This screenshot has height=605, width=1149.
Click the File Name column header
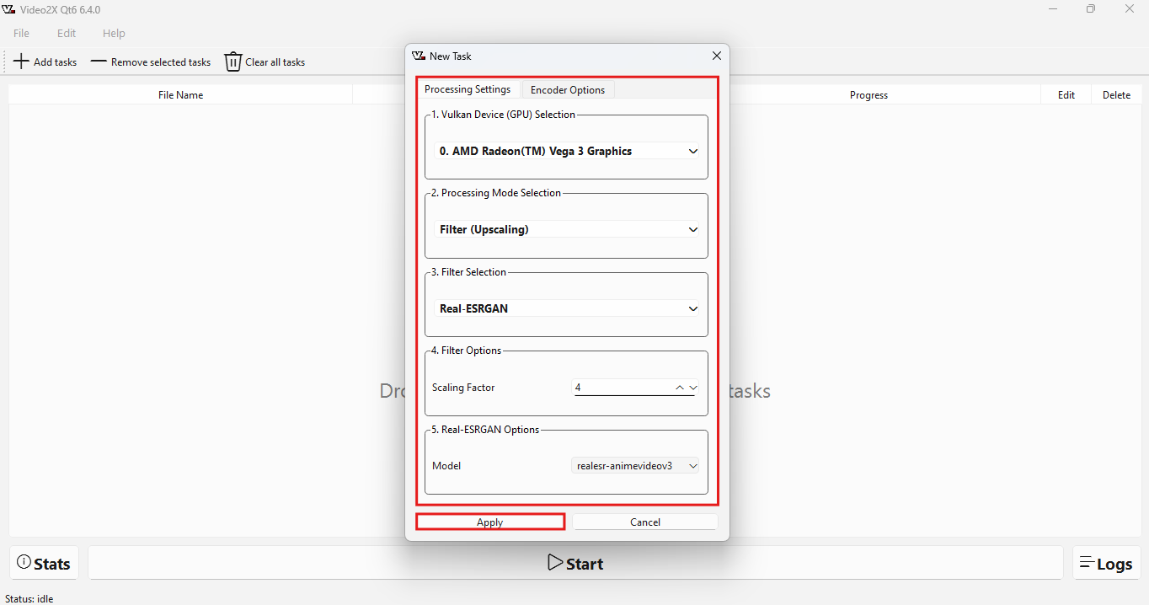click(x=180, y=95)
